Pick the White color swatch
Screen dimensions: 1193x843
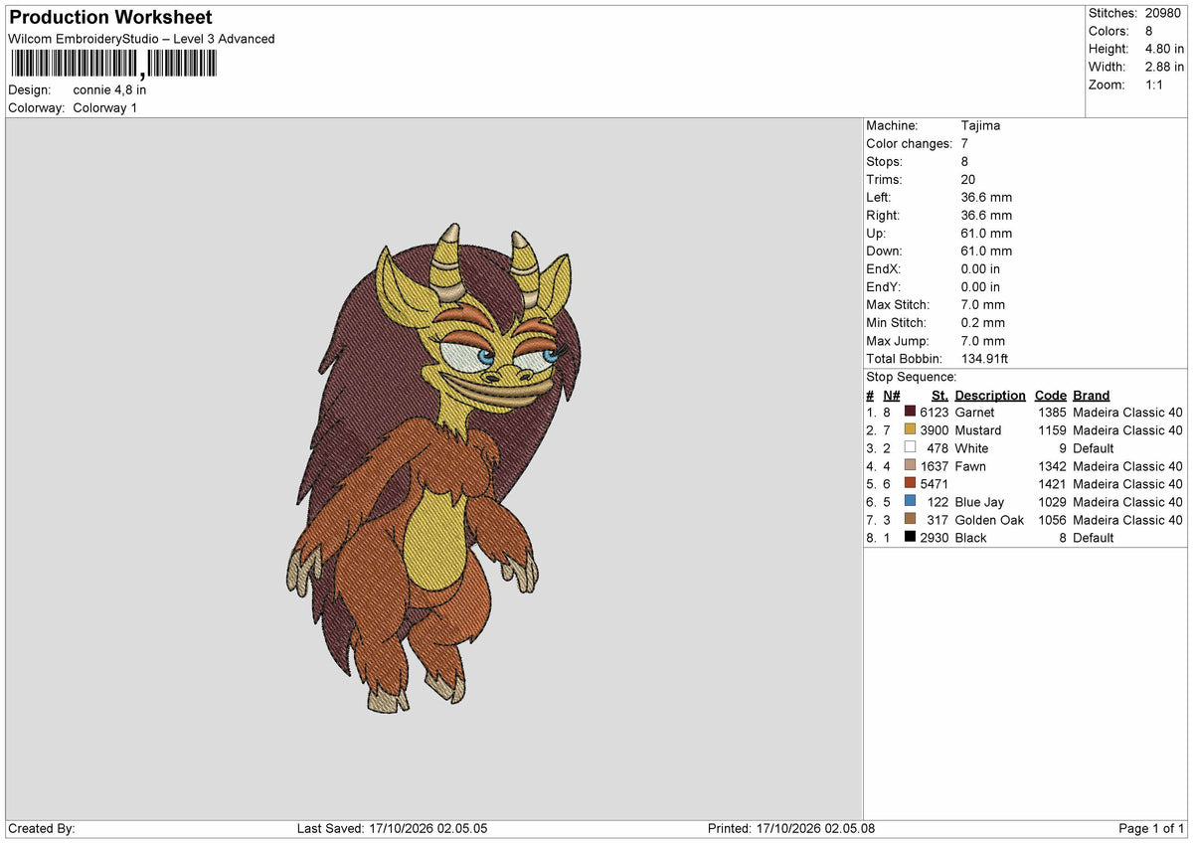click(910, 447)
